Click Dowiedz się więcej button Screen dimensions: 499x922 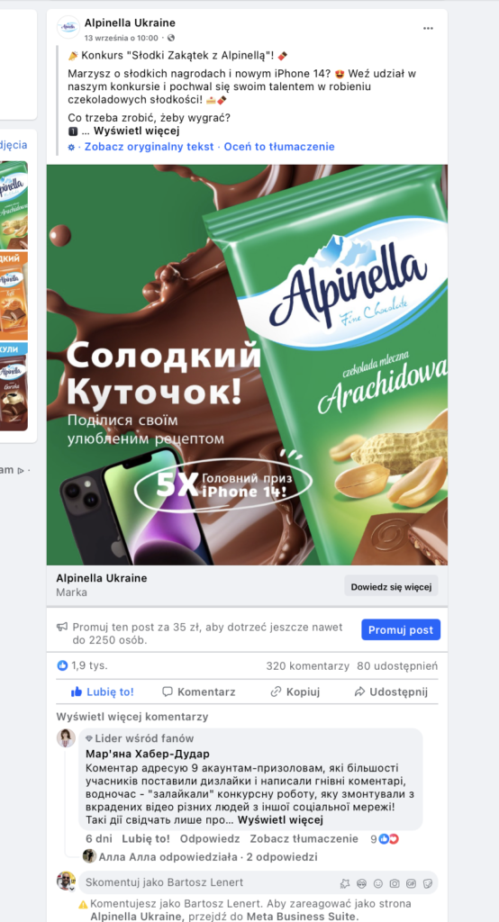391,586
